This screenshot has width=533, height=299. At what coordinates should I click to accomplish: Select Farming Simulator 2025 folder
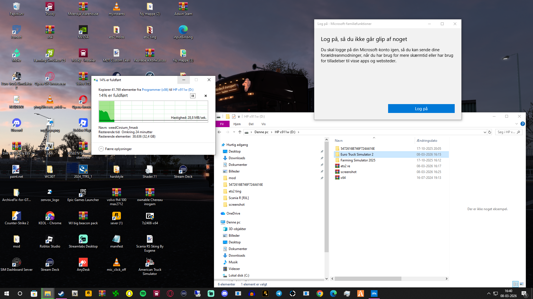(358, 160)
